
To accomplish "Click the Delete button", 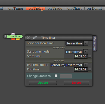I will 76,83.
